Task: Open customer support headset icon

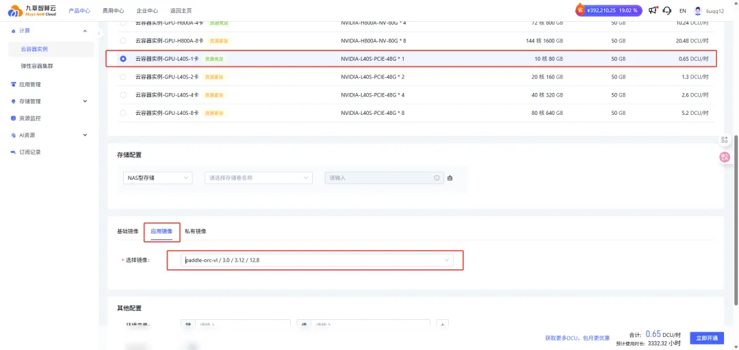Action: [666, 10]
